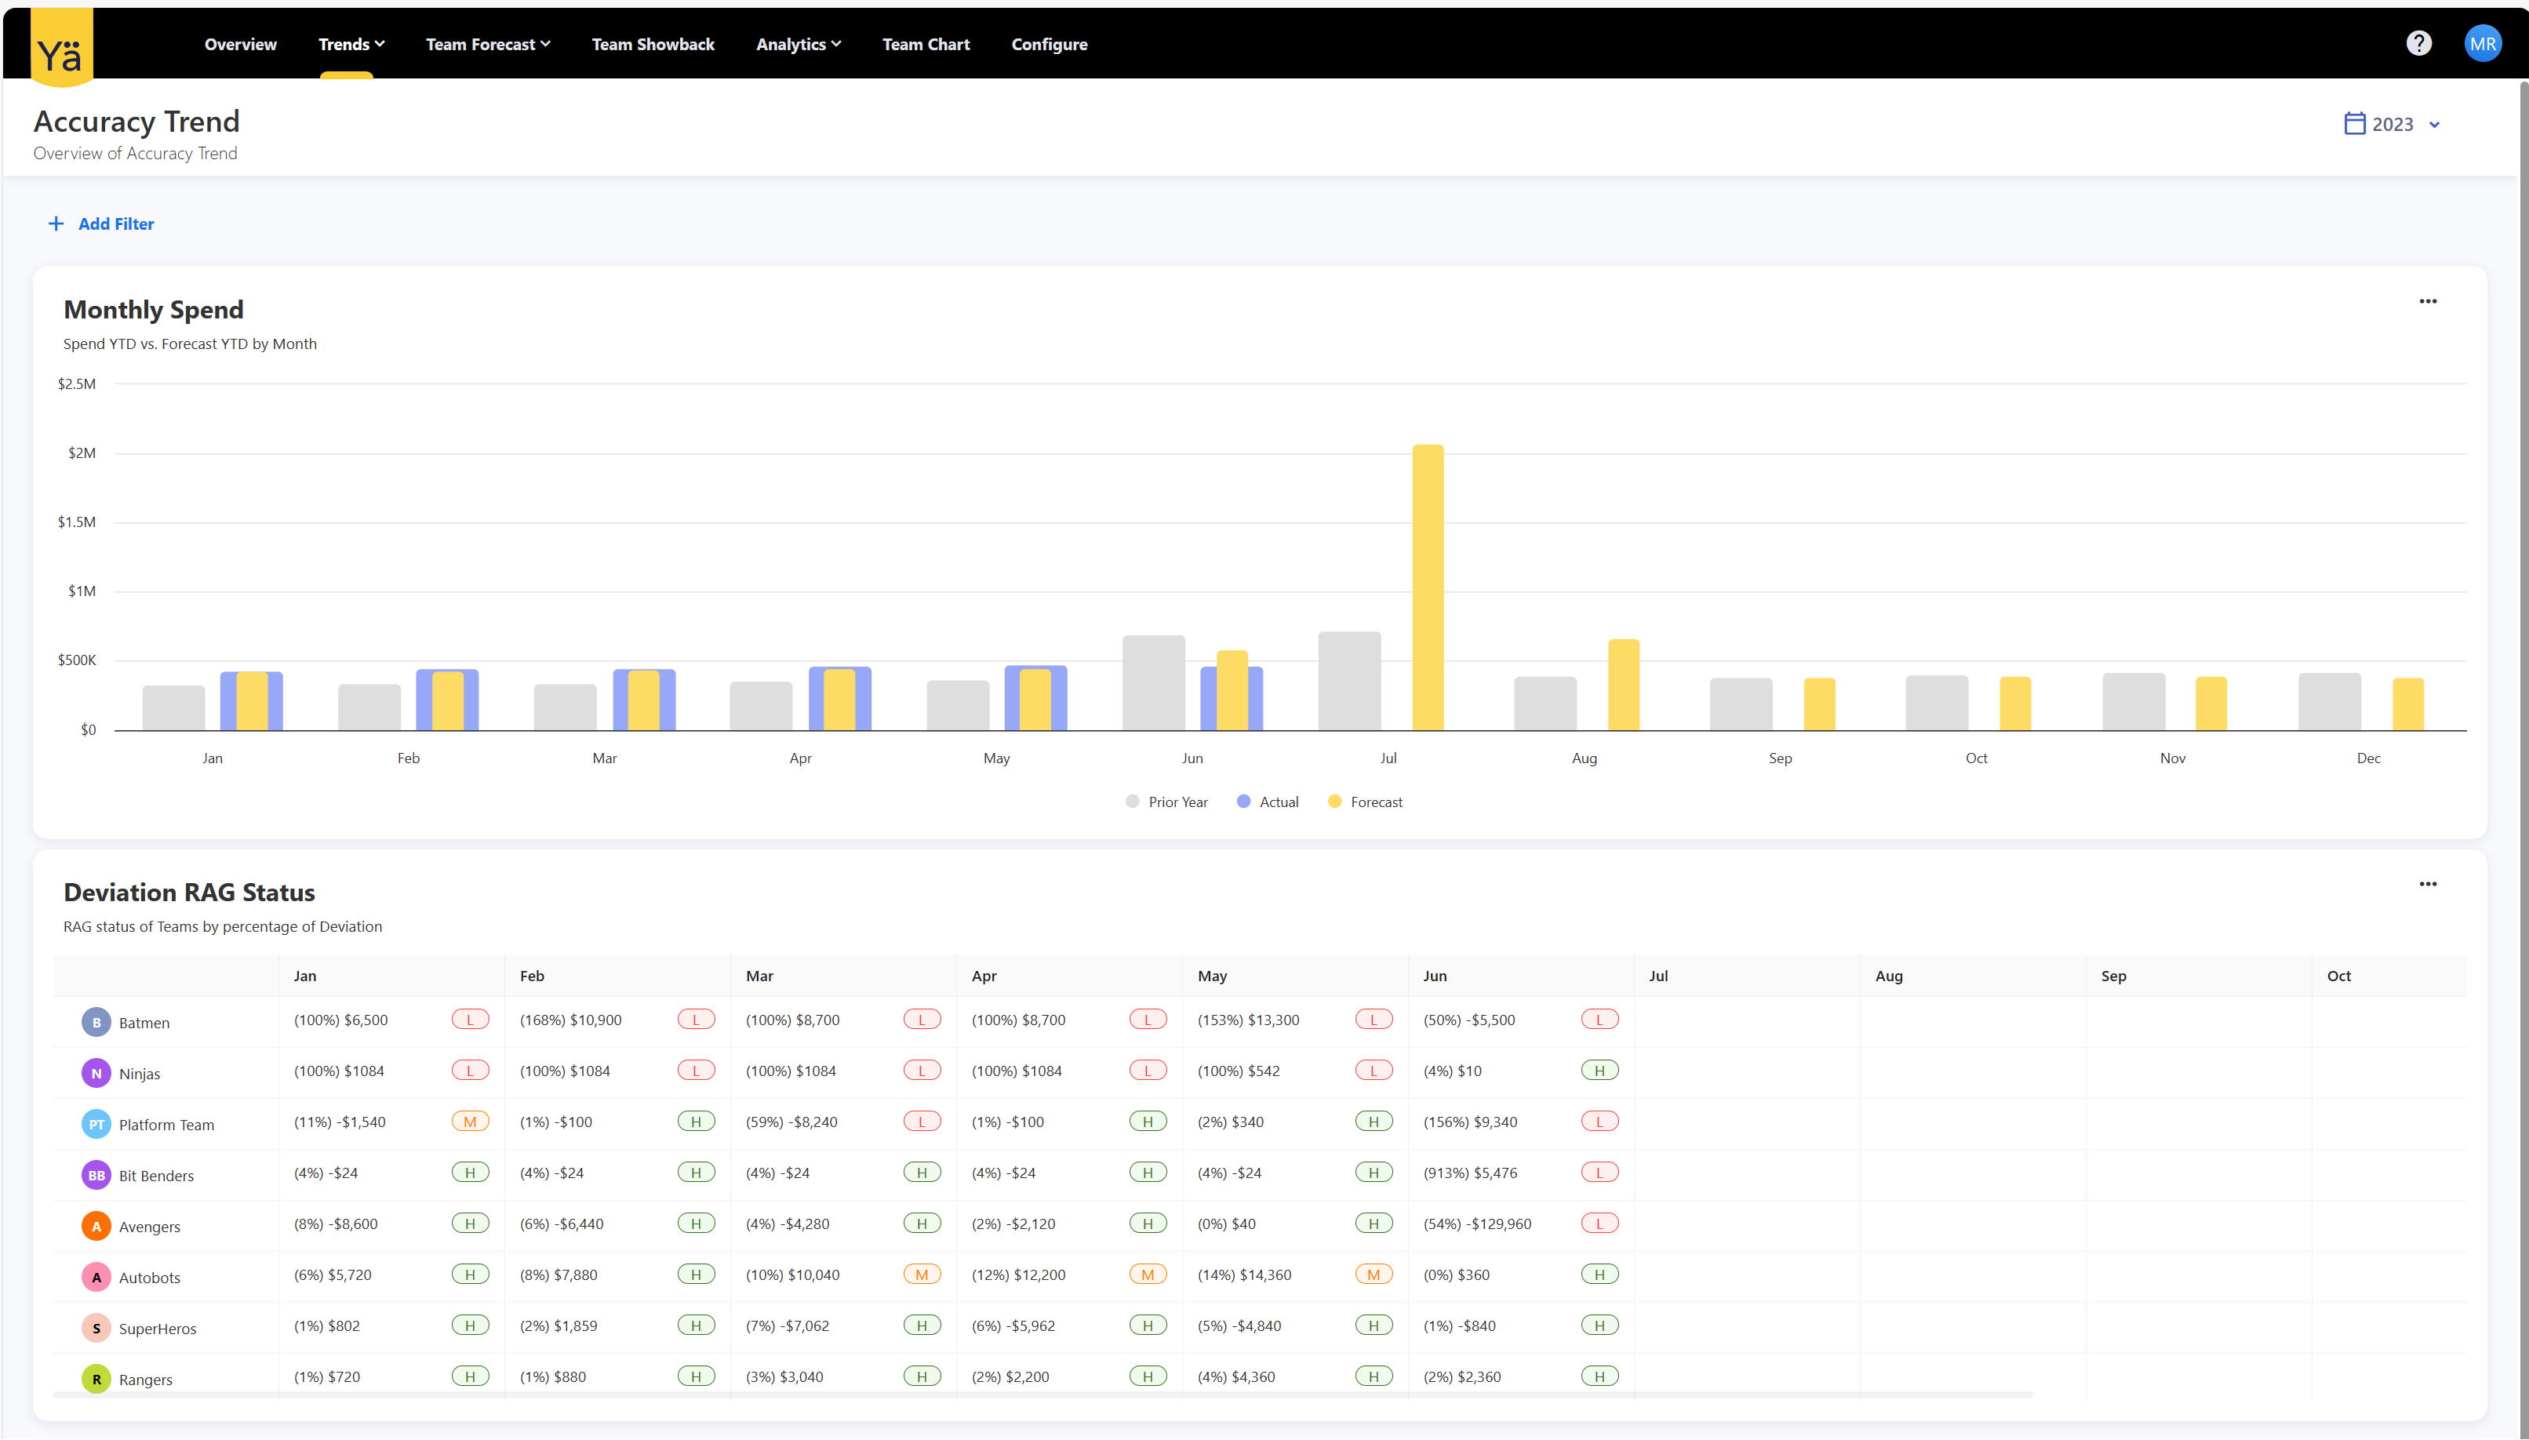Expand the Trends dropdown menu

(x=351, y=45)
